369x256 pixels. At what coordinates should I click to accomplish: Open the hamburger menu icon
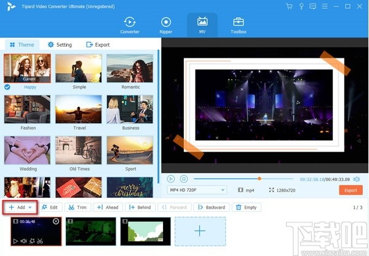pyautogui.click(x=325, y=6)
